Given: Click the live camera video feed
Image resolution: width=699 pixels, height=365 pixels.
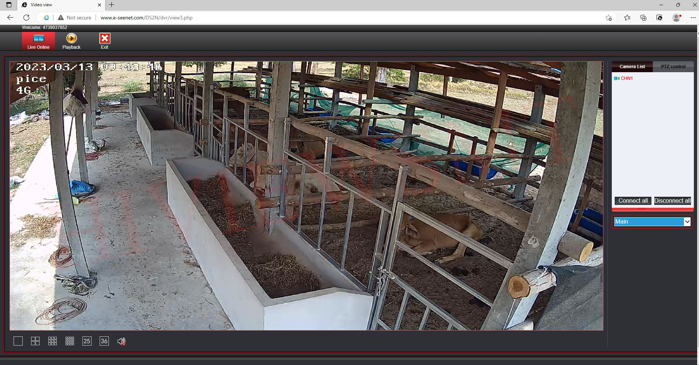Looking at the screenshot, I should [306, 196].
